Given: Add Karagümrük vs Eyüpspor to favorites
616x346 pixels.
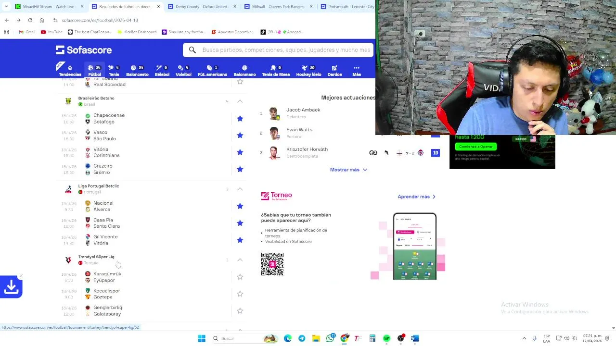Looking at the screenshot, I should (240, 277).
